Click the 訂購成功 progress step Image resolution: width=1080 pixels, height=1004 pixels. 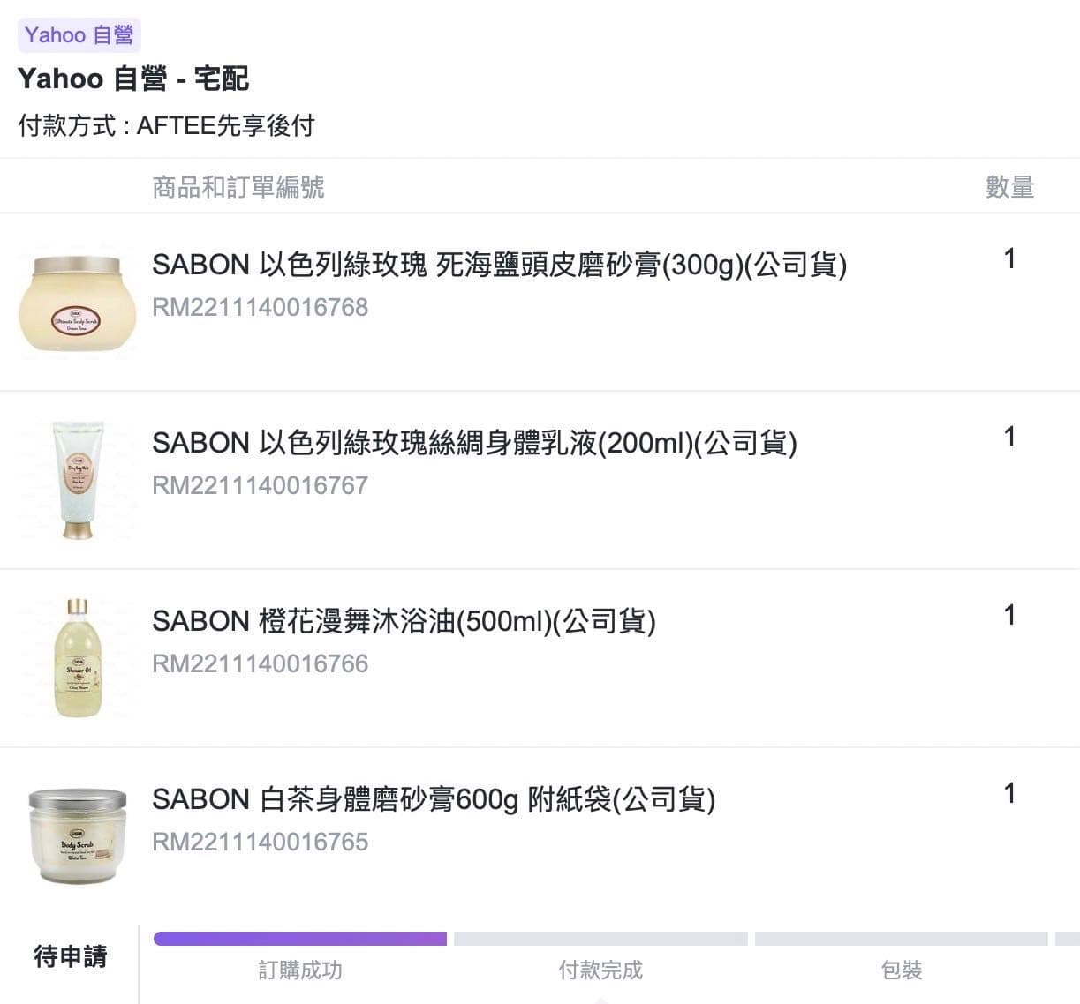click(x=300, y=970)
